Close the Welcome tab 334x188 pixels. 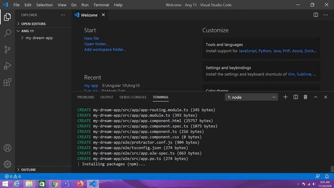[x=103, y=15]
